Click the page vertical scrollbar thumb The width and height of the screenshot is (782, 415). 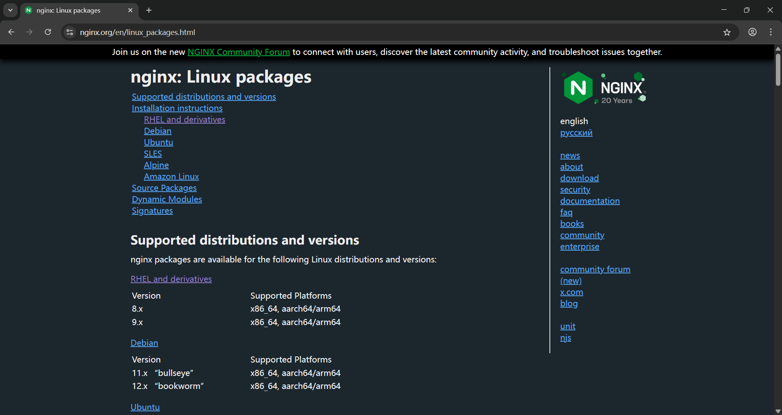[778, 69]
